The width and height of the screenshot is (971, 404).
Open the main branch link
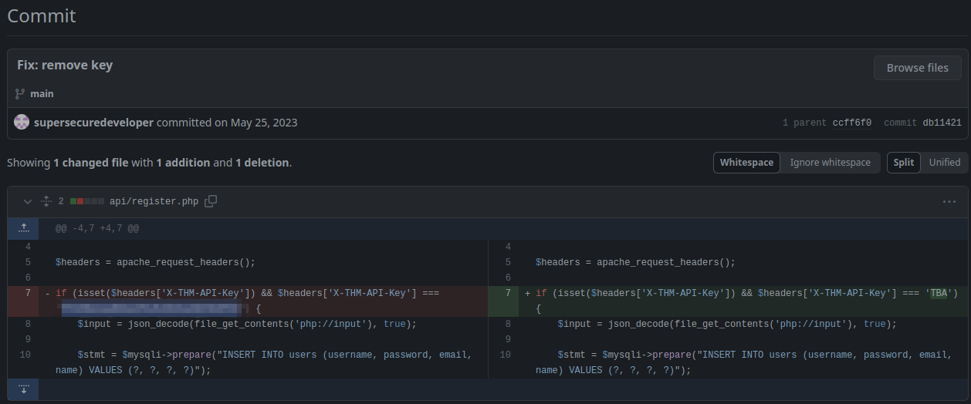coord(42,93)
